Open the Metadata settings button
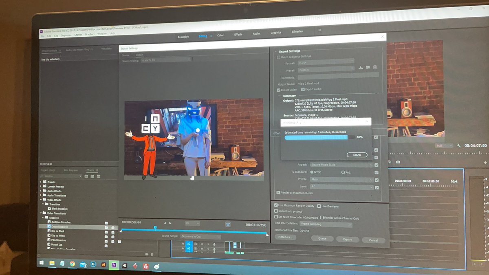This screenshot has height=275, width=489. (x=285, y=237)
